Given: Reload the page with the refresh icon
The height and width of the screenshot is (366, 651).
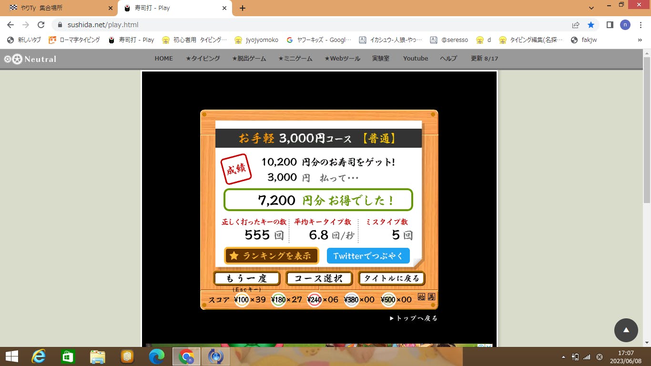Looking at the screenshot, I should (x=41, y=25).
